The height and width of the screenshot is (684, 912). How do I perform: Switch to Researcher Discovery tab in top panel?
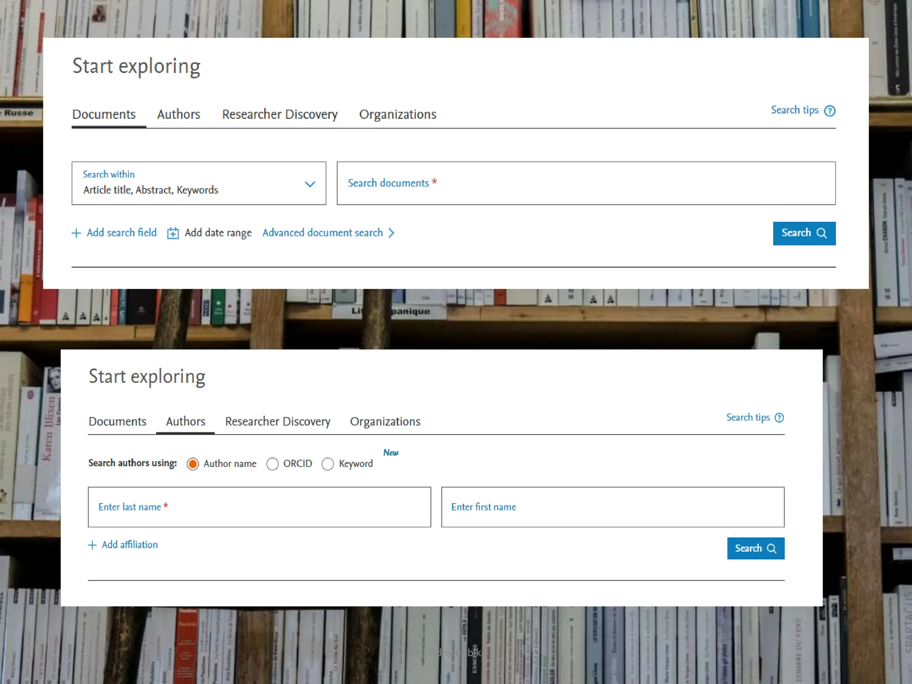[280, 114]
